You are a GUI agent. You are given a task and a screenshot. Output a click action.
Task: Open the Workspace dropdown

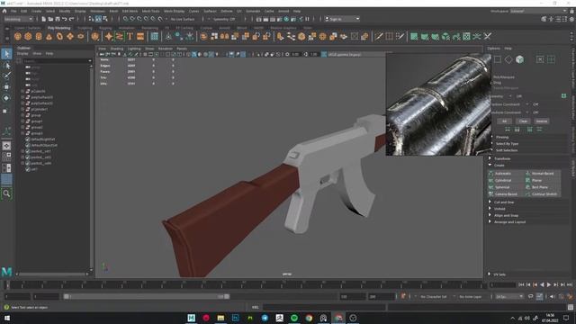pos(538,12)
